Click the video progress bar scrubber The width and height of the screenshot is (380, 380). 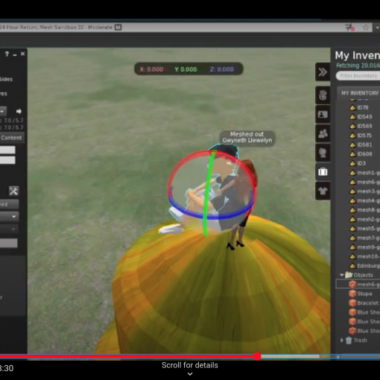(257, 356)
